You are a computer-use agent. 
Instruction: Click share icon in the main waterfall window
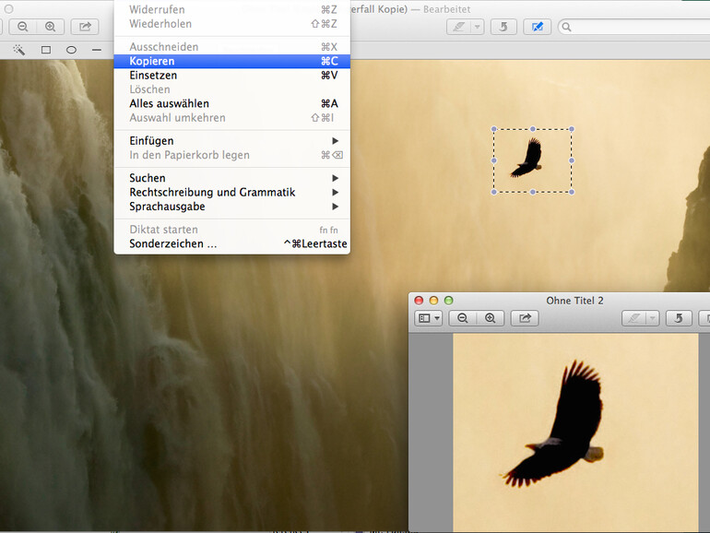(x=86, y=27)
